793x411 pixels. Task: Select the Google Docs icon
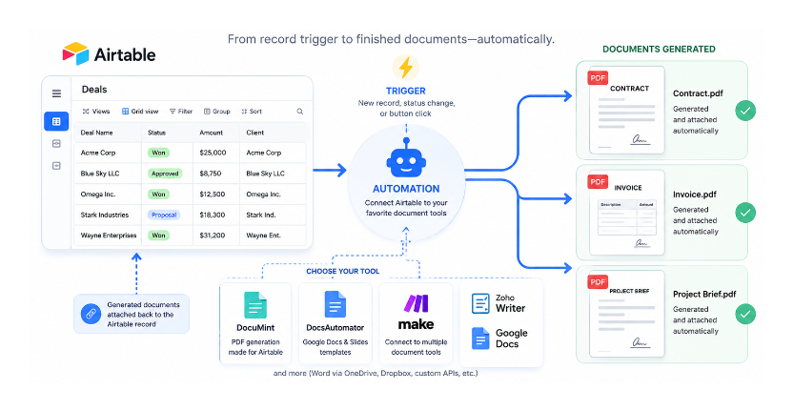click(480, 339)
